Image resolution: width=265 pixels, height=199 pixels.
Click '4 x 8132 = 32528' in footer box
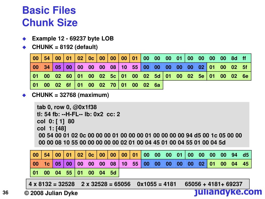pos(52,184)
